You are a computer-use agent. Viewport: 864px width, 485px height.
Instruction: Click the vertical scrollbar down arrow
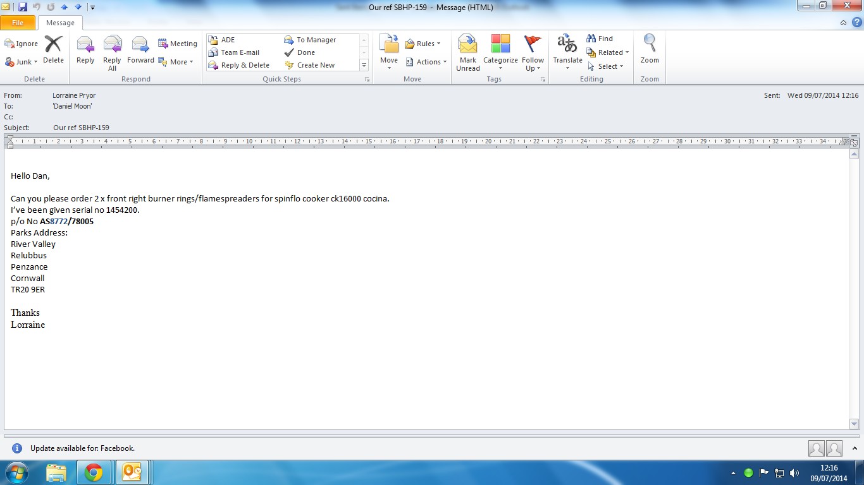tap(854, 424)
